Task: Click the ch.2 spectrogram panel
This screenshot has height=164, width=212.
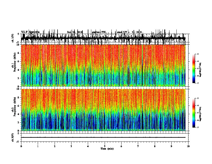Action: (x=103, y=110)
